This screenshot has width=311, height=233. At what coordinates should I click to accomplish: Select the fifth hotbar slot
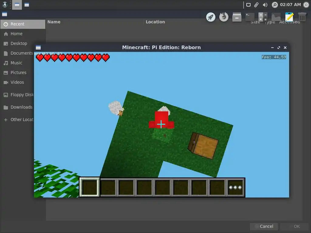pyautogui.click(x=163, y=187)
